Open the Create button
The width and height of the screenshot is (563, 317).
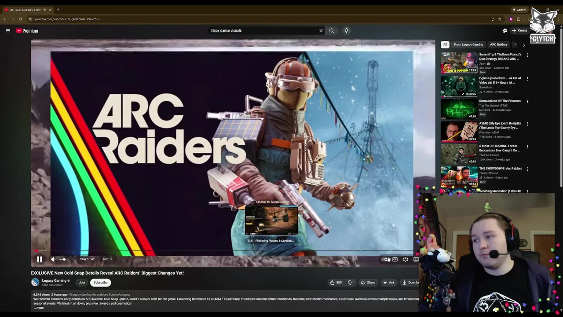[x=519, y=30]
